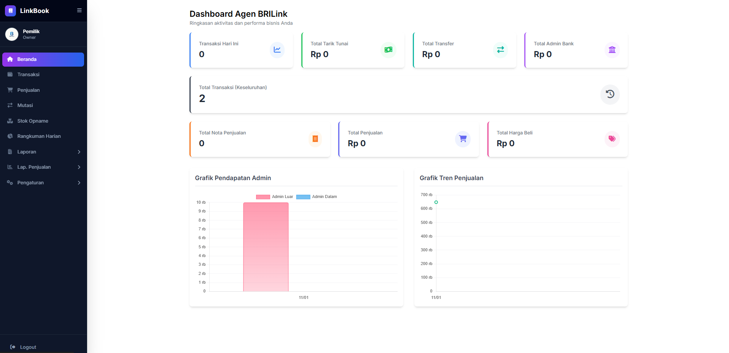
Task: Click the Total Tarik Tunai cash icon
Action: coord(388,50)
